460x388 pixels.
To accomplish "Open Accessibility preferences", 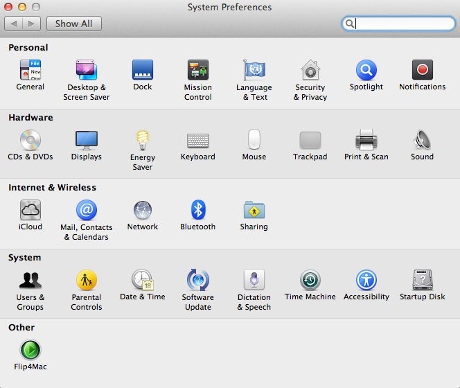I will coord(366,281).
